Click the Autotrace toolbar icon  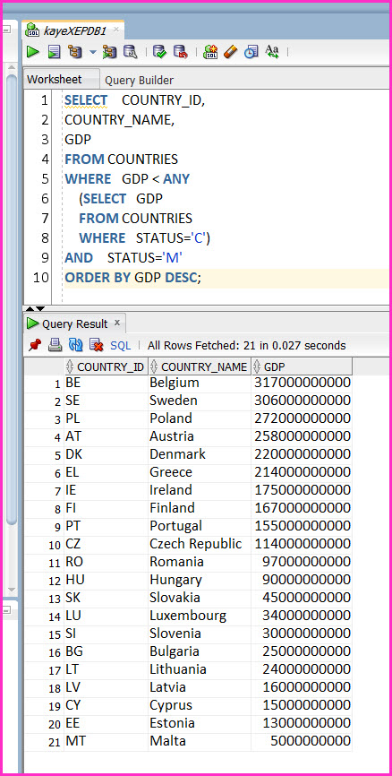[109, 51]
